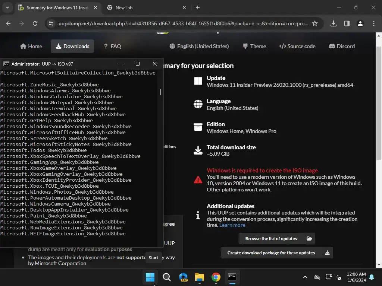Viewport: 382px width, 286px height.
Task: Browse the list of updates button
Action: tap(277, 239)
